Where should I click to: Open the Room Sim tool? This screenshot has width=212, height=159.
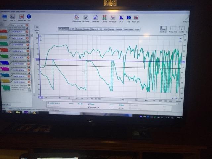coord(136,18)
